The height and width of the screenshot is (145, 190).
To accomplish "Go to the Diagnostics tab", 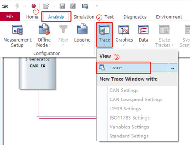I will pyautogui.click(x=135, y=17).
